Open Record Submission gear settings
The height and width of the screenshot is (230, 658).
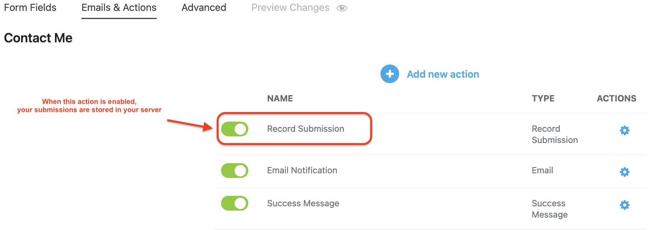tap(624, 131)
